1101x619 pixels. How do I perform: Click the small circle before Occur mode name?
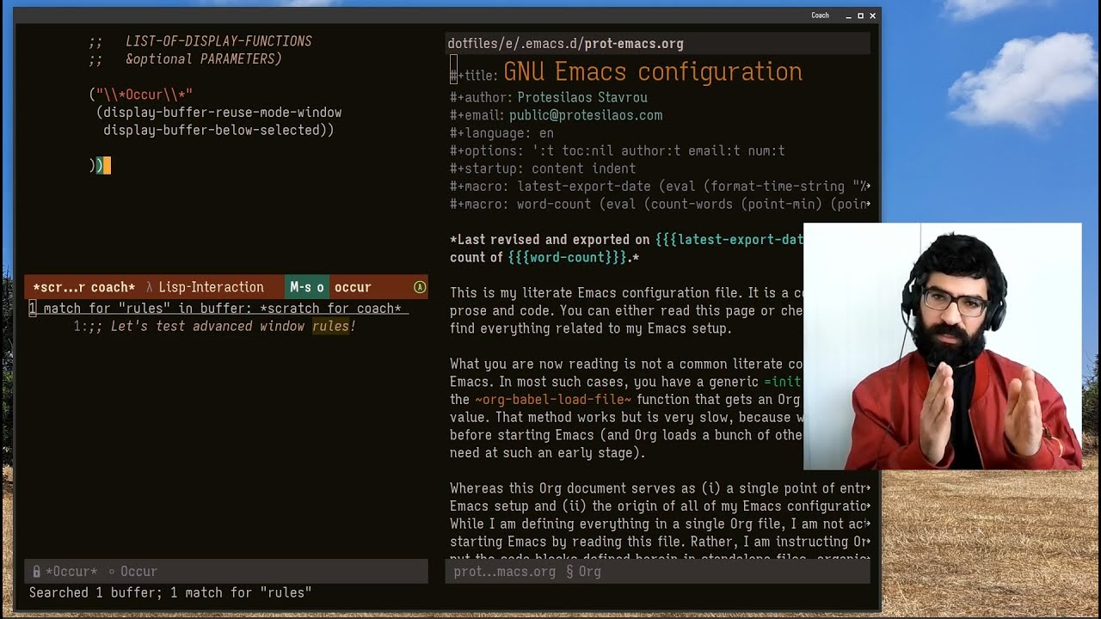point(111,571)
